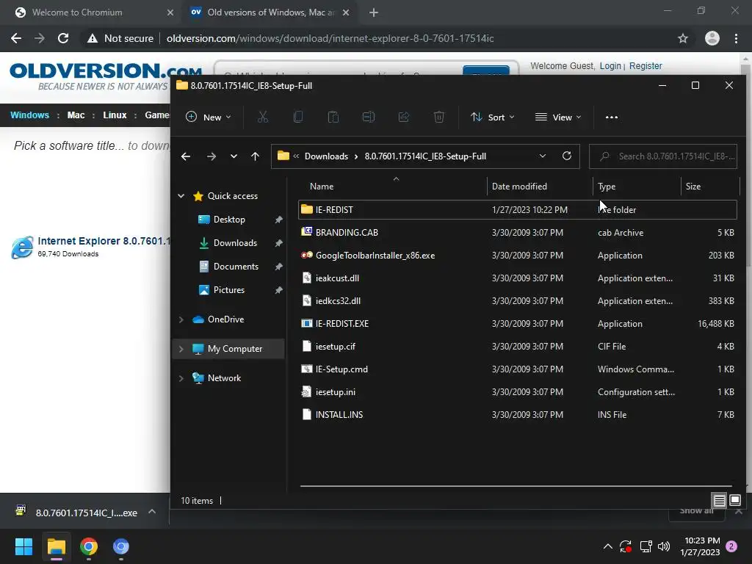
Task: Switch to details view icon in status bar
Action: 720,501
